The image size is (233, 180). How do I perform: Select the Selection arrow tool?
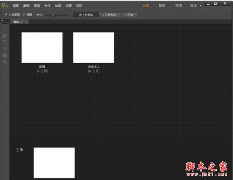[x=5, y=29]
